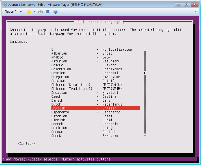Image resolution: width=201 pixels, height=165 pixels.
Task: Click the scroll up arrow in language list
Action: (x=145, y=49)
